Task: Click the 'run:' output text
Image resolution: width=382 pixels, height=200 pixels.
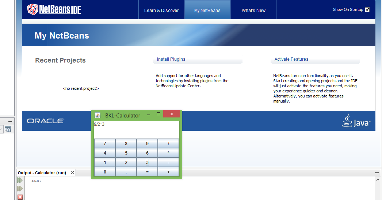Action: coord(36,181)
